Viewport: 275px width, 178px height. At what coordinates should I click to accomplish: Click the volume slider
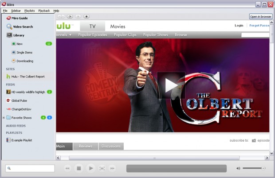[x=254, y=168]
